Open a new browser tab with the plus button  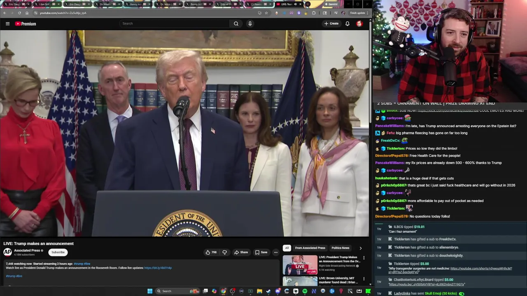point(308,4)
